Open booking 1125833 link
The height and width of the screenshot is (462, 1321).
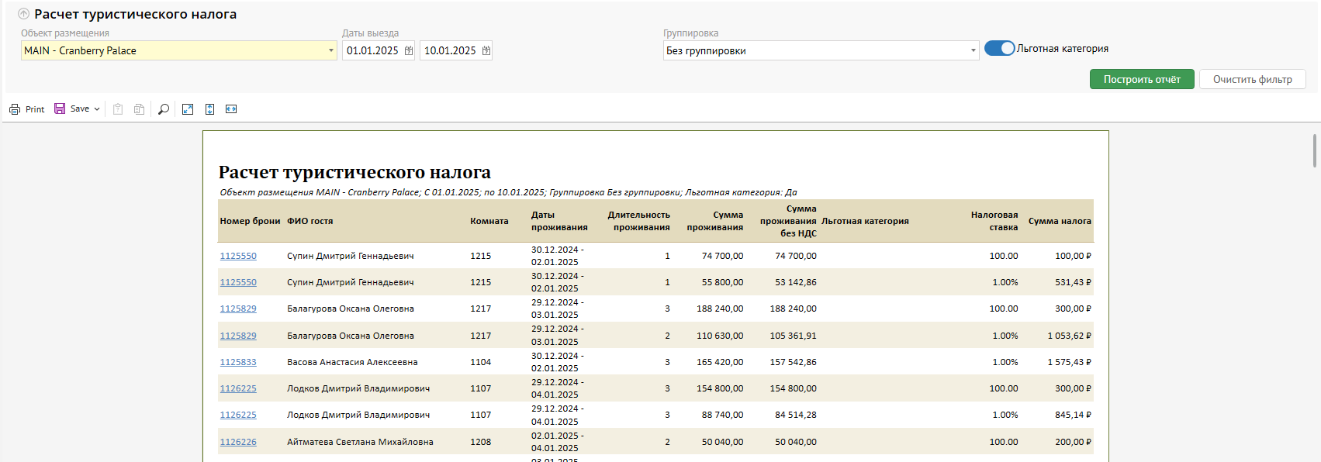click(238, 362)
